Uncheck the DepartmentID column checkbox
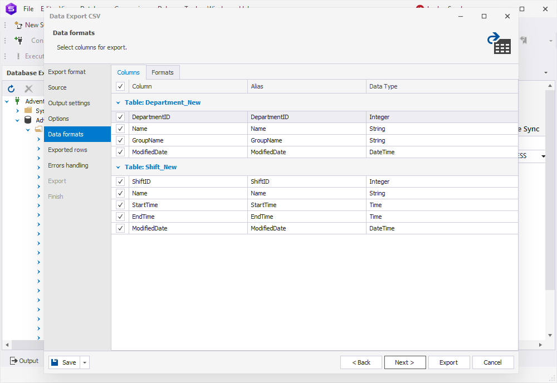Viewport: 557px width, 383px height. [120, 117]
